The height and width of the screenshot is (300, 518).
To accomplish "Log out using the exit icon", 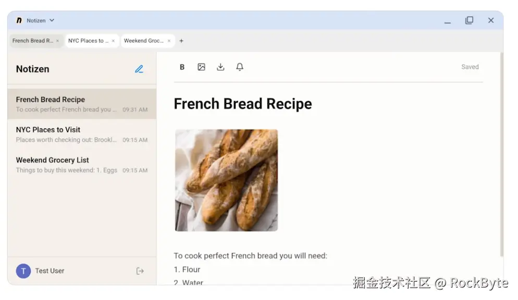I will [140, 271].
